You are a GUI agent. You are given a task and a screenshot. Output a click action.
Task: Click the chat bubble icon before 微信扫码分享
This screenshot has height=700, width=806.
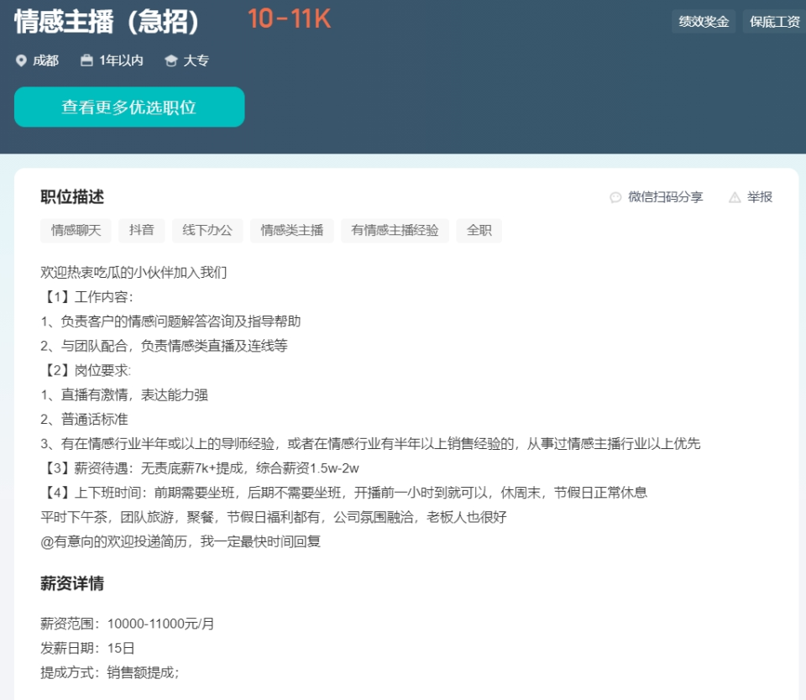[615, 196]
